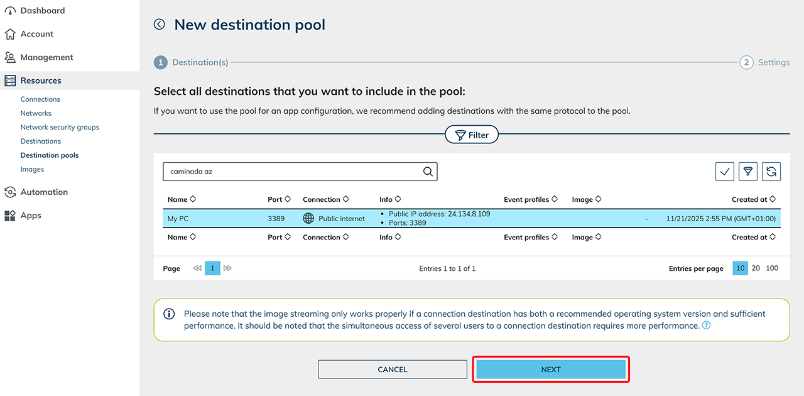Click the back arrow beside New destination pool
The image size is (804, 396).
(160, 25)
